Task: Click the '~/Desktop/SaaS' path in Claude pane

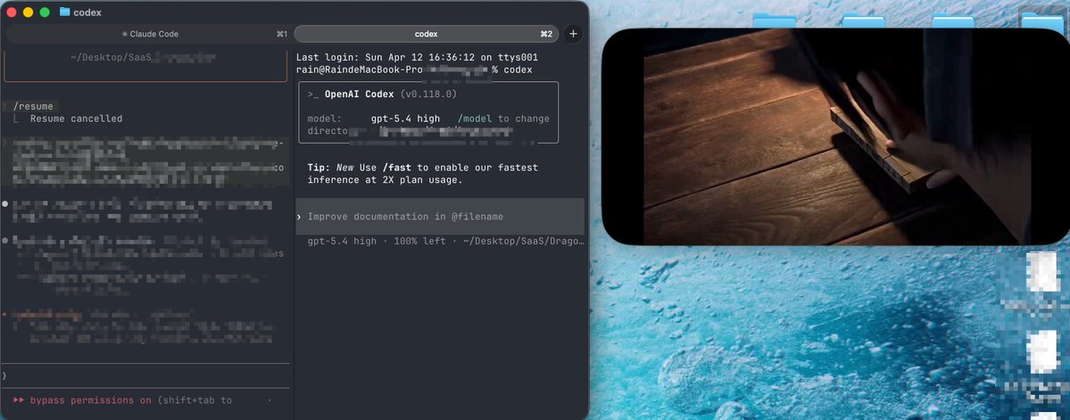Action: 112,57
